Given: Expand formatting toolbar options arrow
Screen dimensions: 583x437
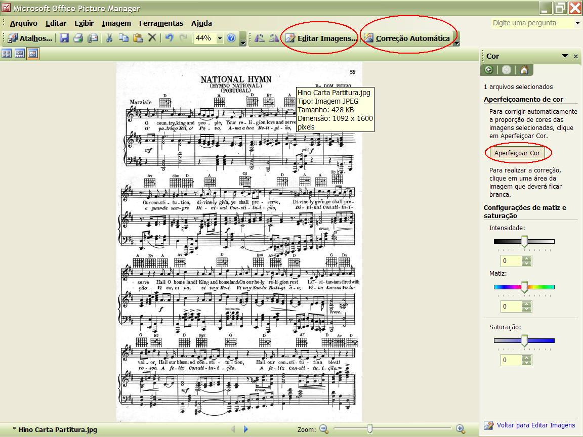Looking at the screenshot, I should (x=457, y=38).
